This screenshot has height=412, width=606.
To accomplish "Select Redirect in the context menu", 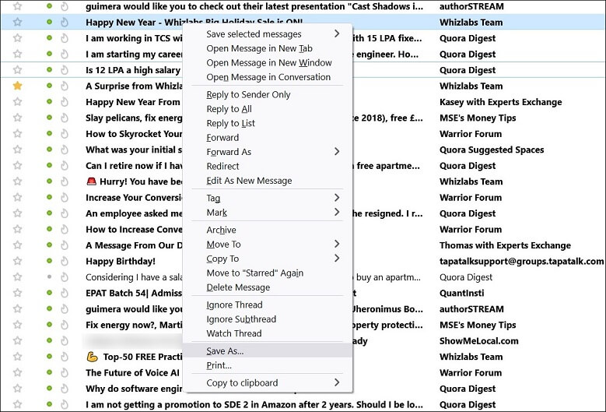I will [x=268, y=167].
